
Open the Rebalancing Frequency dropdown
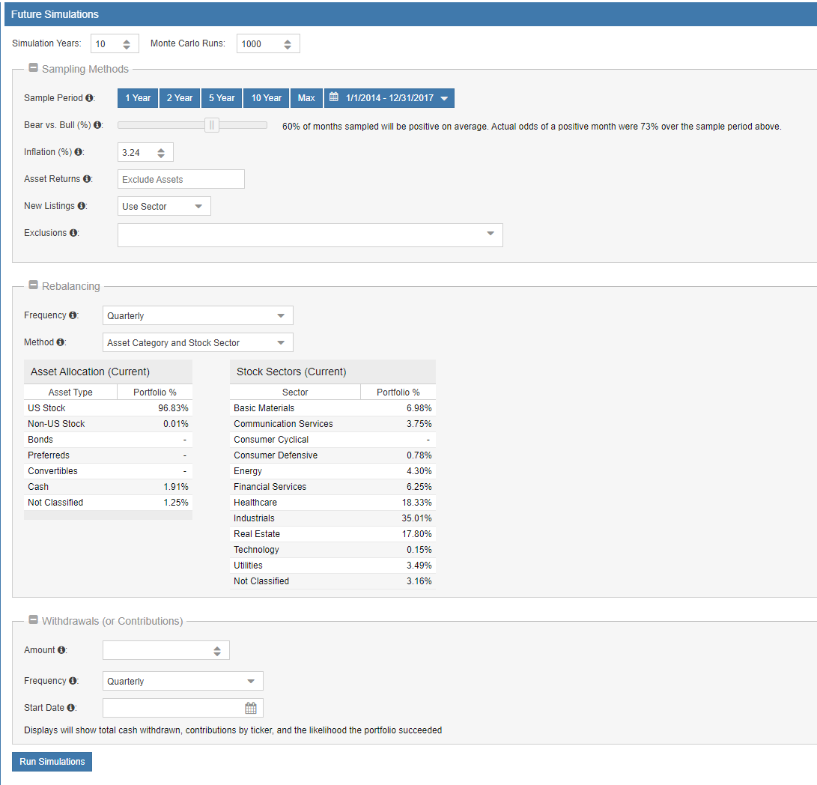pyautogui.click(x=198, y=315)
